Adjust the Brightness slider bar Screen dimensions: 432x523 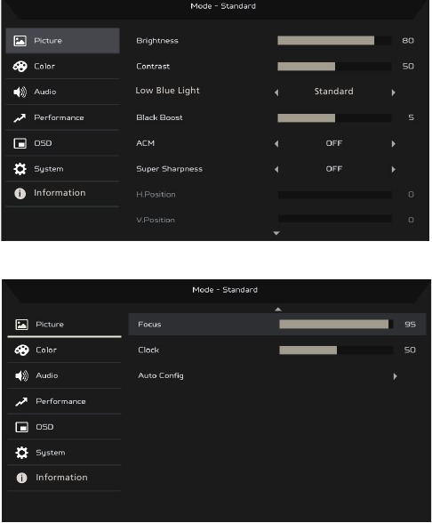pyautogui.click(x=334, y=41)
